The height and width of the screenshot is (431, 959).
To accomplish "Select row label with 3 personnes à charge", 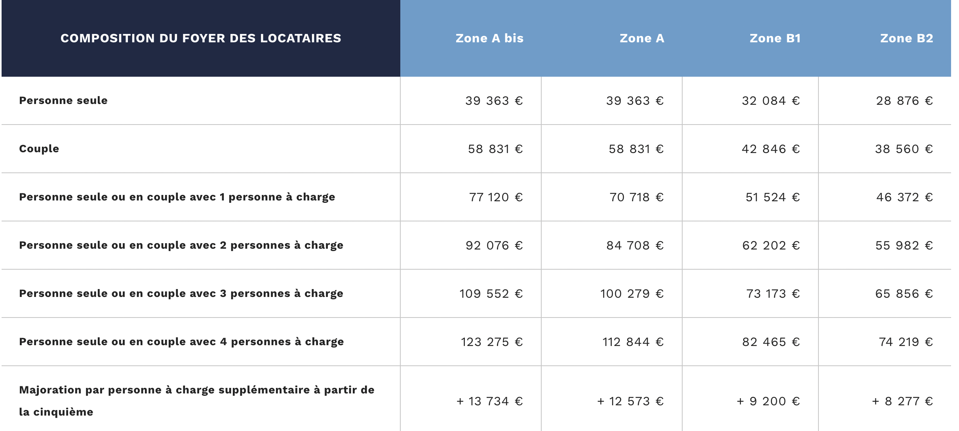I will [x=181, y=293].
